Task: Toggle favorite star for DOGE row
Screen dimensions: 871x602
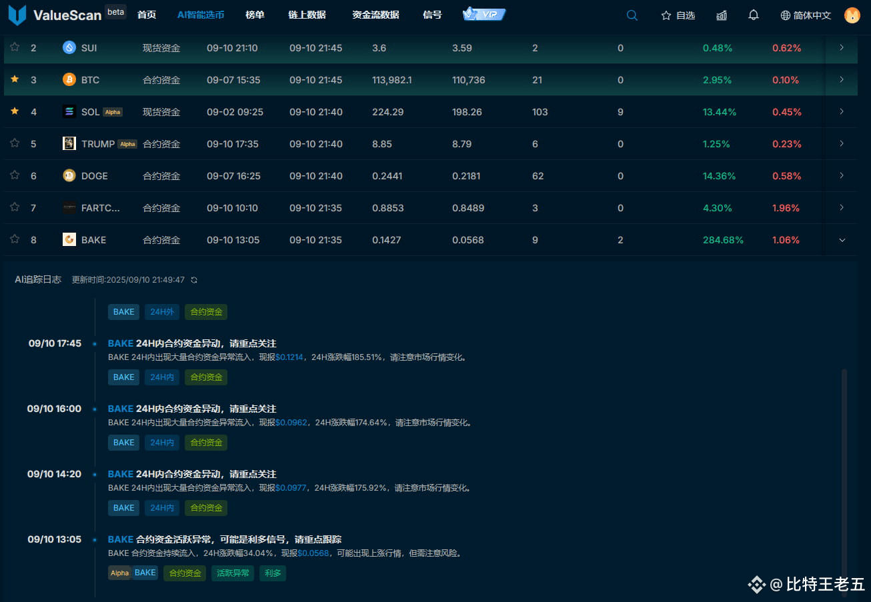Action: (15, 175)
